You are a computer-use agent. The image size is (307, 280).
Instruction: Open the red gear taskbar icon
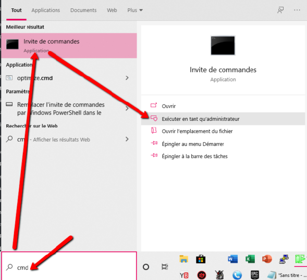(202, 275)
